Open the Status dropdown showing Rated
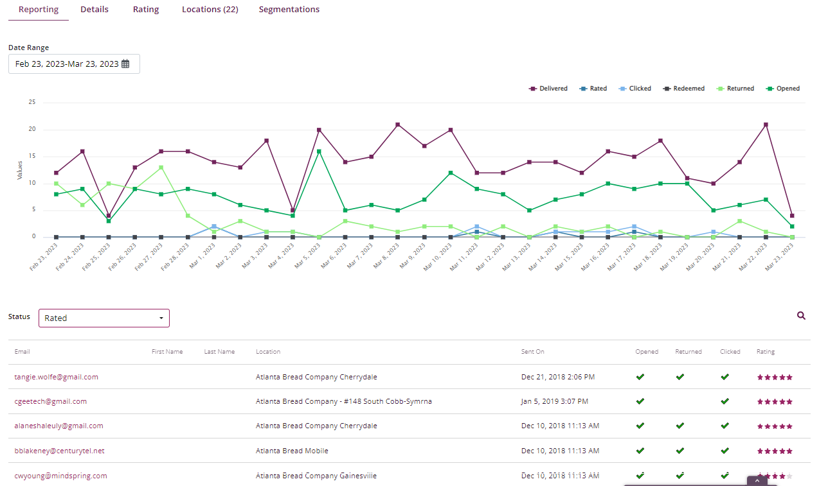 tap(104, 318)
